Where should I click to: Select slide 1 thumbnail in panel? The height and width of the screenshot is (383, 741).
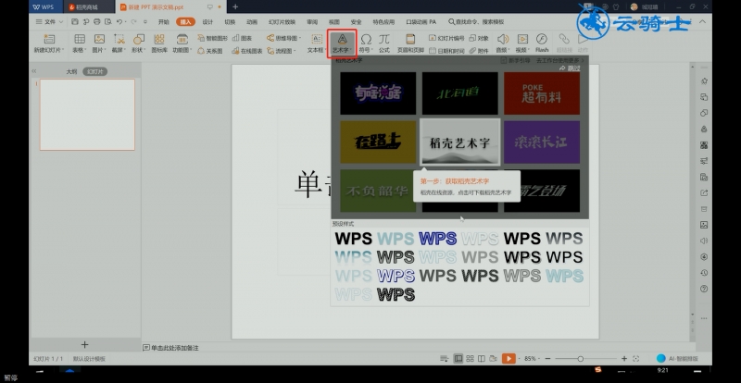(87, 115)
